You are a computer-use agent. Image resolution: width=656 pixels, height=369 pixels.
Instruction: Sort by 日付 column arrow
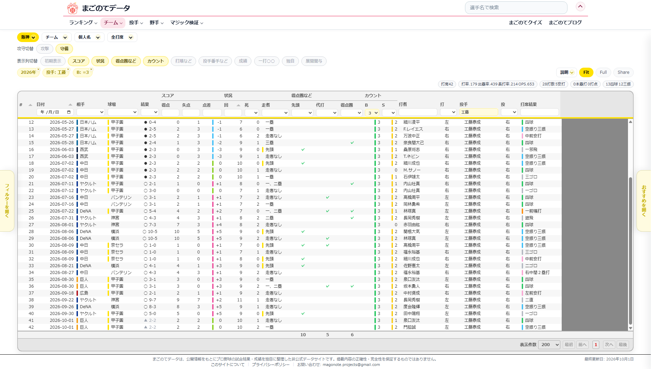coord(70,105)
